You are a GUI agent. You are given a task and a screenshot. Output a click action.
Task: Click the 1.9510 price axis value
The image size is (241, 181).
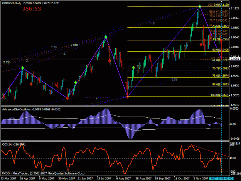235,105
